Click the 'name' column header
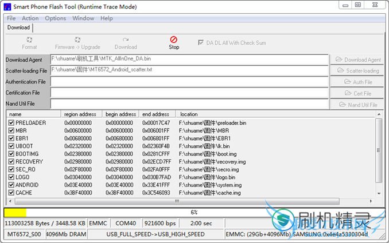 tap(33, 114)
